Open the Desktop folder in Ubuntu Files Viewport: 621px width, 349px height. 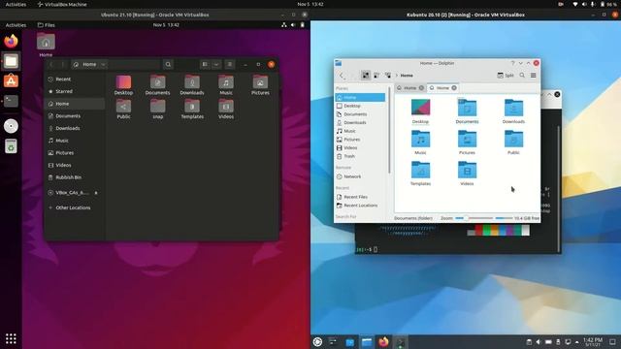tap(123, 85)
